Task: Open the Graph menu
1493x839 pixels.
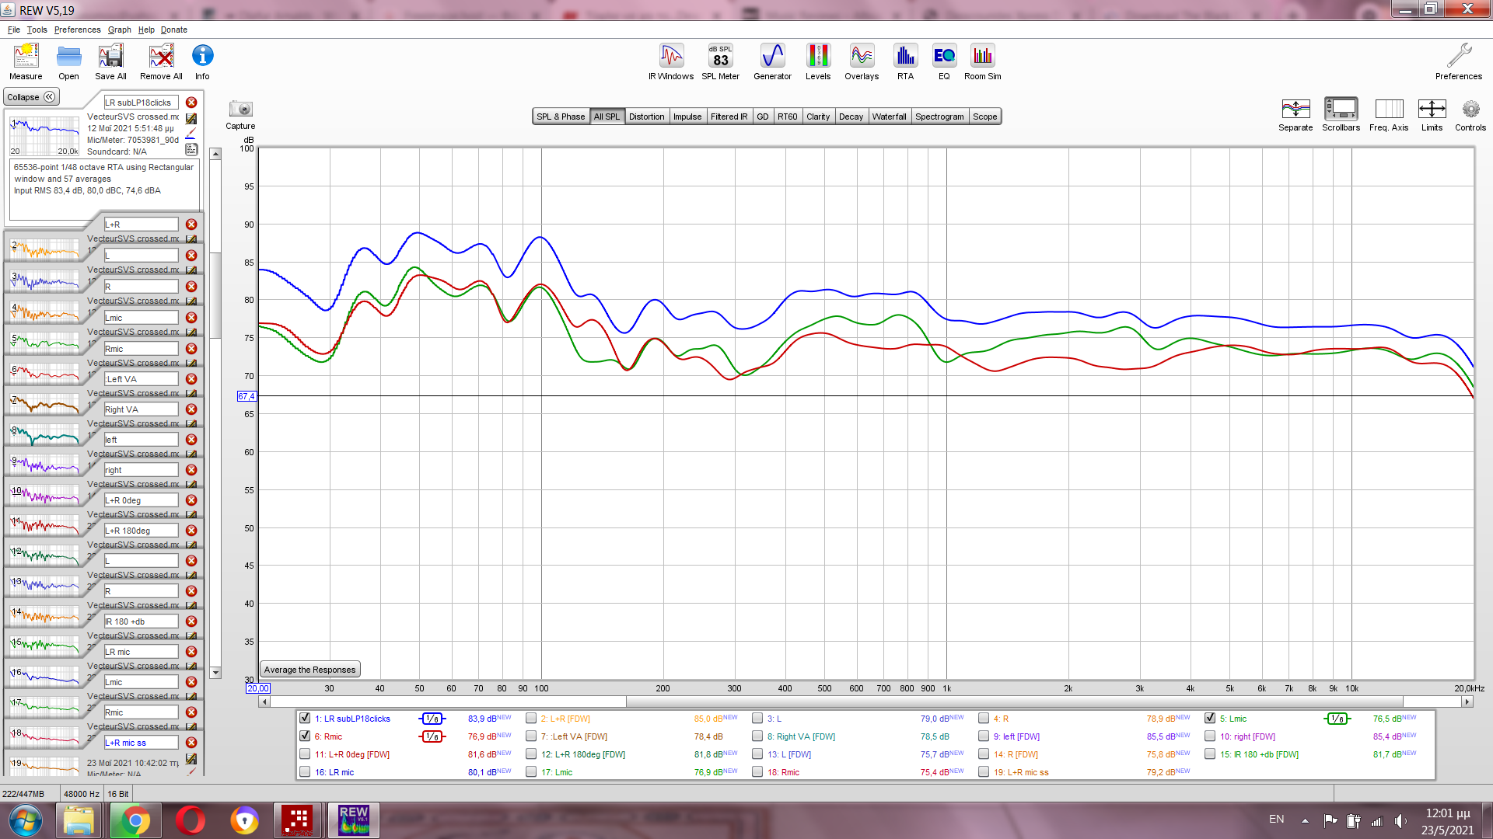Action: pos(119,30)
